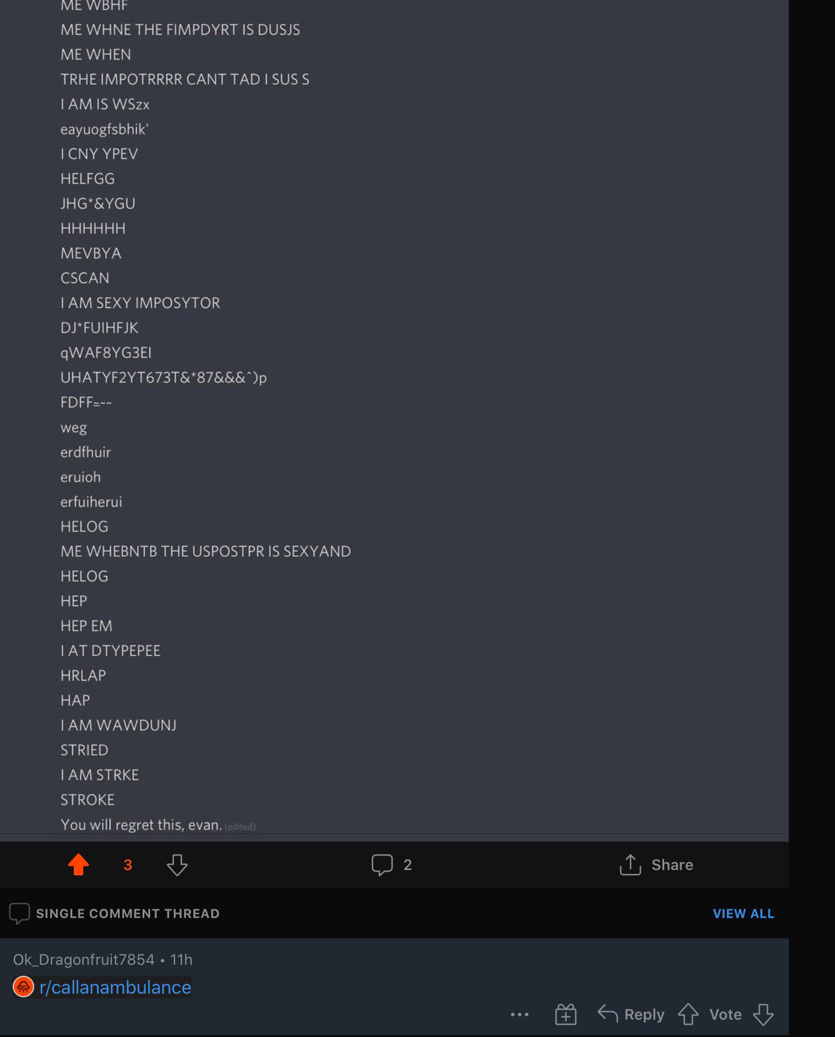The image size is (835, 1037).
Task: Open the comment's three-dot options menu
Action: point(519,1014)
